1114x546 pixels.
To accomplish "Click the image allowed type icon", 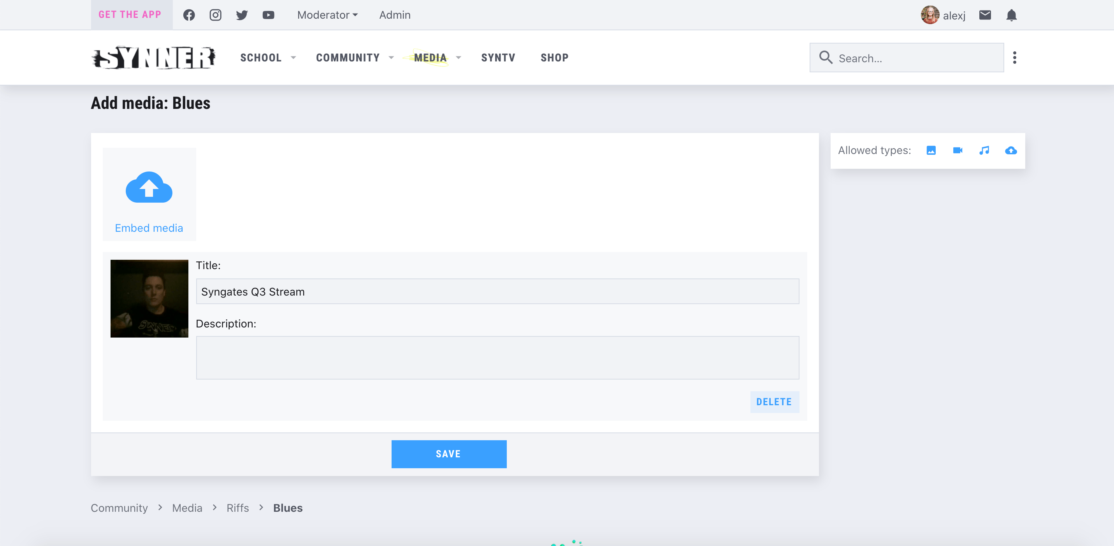I will click(x=931, y=150).
